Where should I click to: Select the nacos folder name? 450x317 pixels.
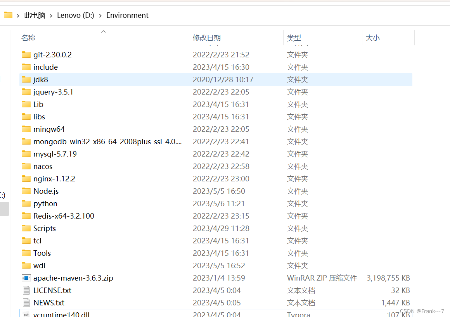(x=43, y=166)
